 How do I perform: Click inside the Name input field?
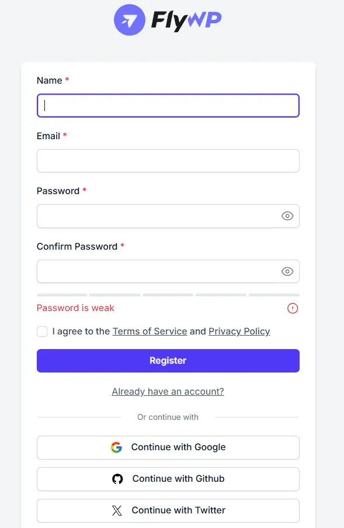tap(168, 105)
